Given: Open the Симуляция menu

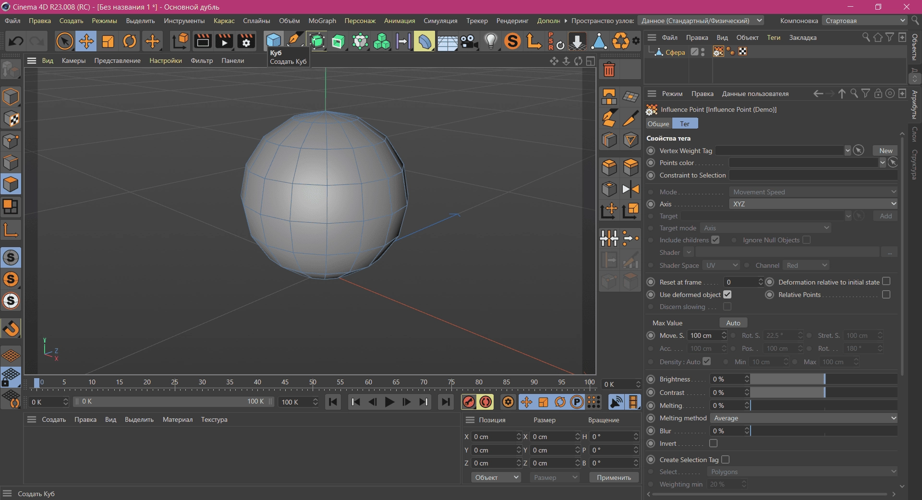Looking at the screenshot, I should [440, 21].
